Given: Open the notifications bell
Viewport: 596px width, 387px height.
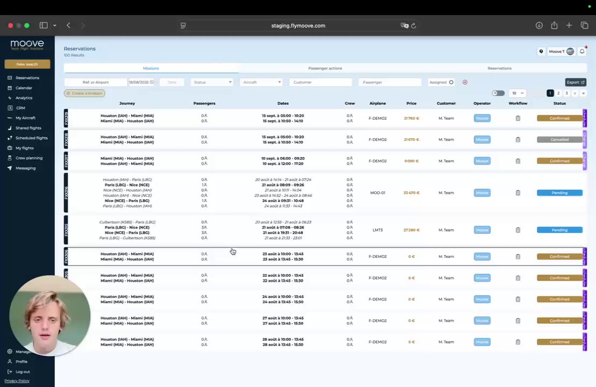Looking at the screenshot, I should [x=582, y=51].
